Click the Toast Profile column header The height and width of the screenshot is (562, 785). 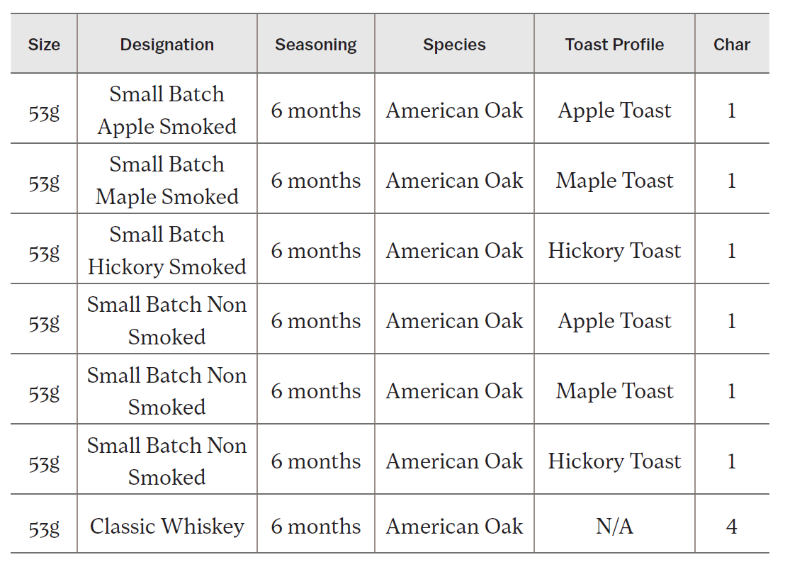point(614,45)
